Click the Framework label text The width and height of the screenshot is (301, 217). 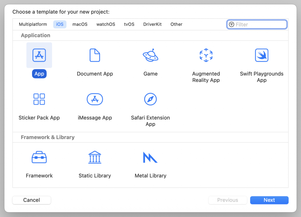(x=39, y=176)
